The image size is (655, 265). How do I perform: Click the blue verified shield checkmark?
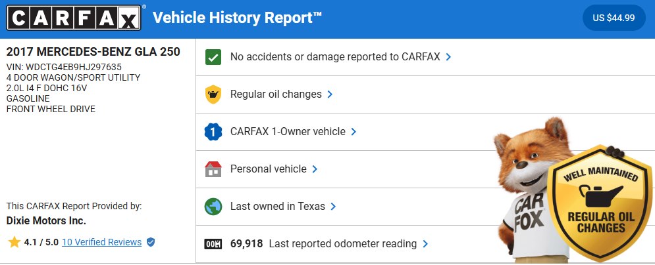(151, 242)
